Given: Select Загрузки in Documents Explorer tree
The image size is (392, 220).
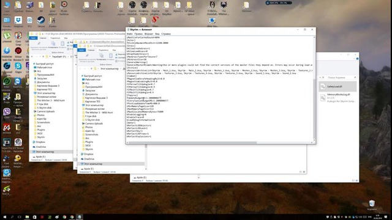Looking at the screenshot, I should click(90, 90).
